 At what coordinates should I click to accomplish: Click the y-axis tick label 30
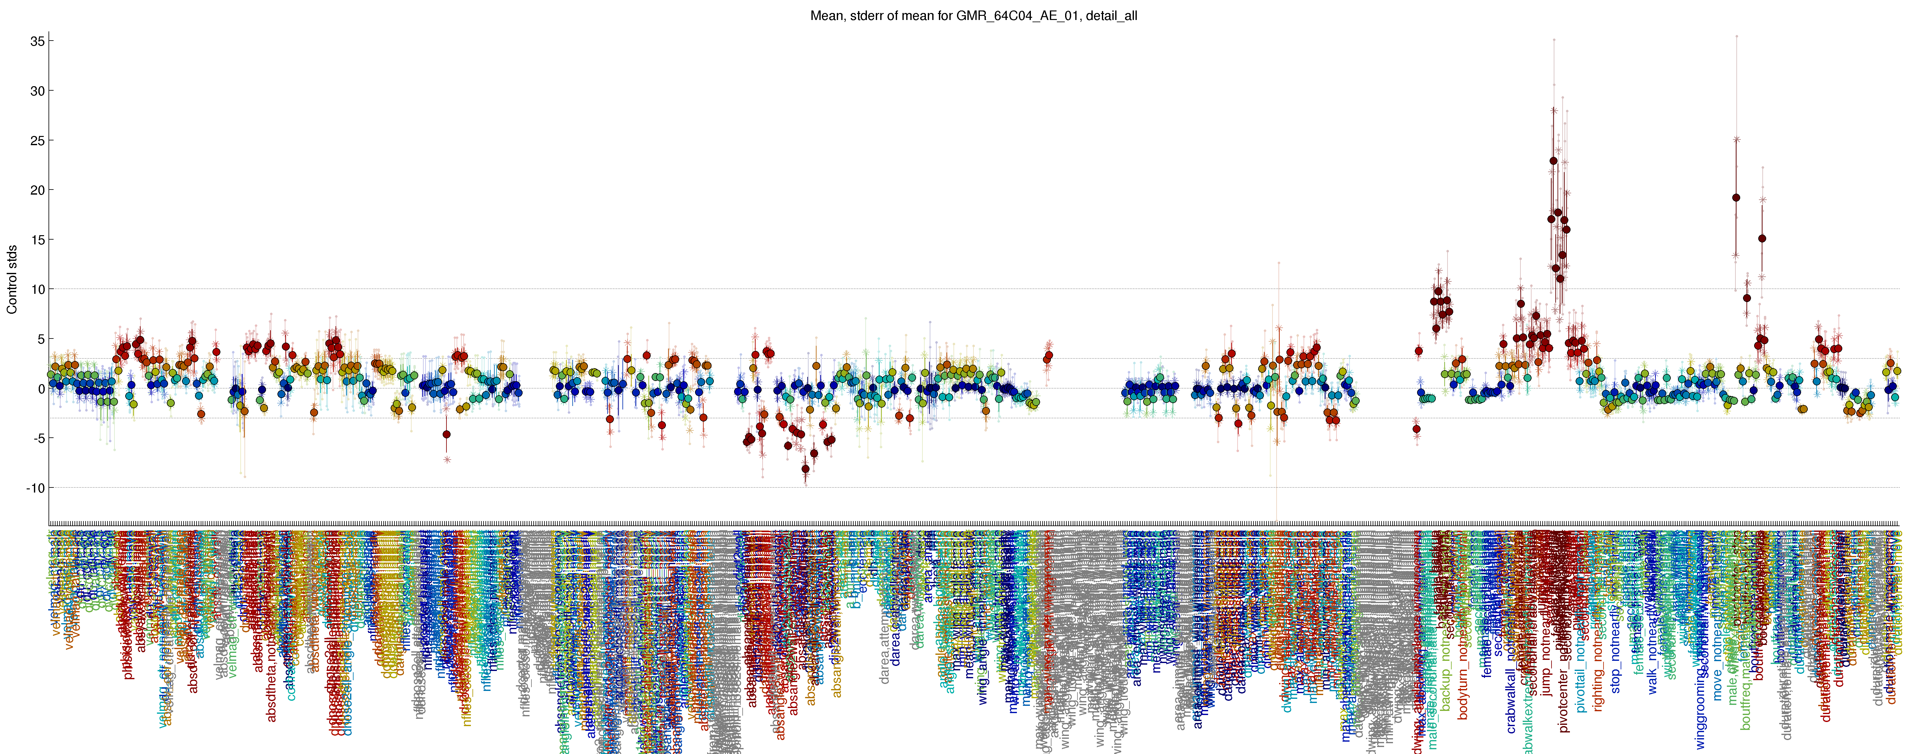pos(37,91)
